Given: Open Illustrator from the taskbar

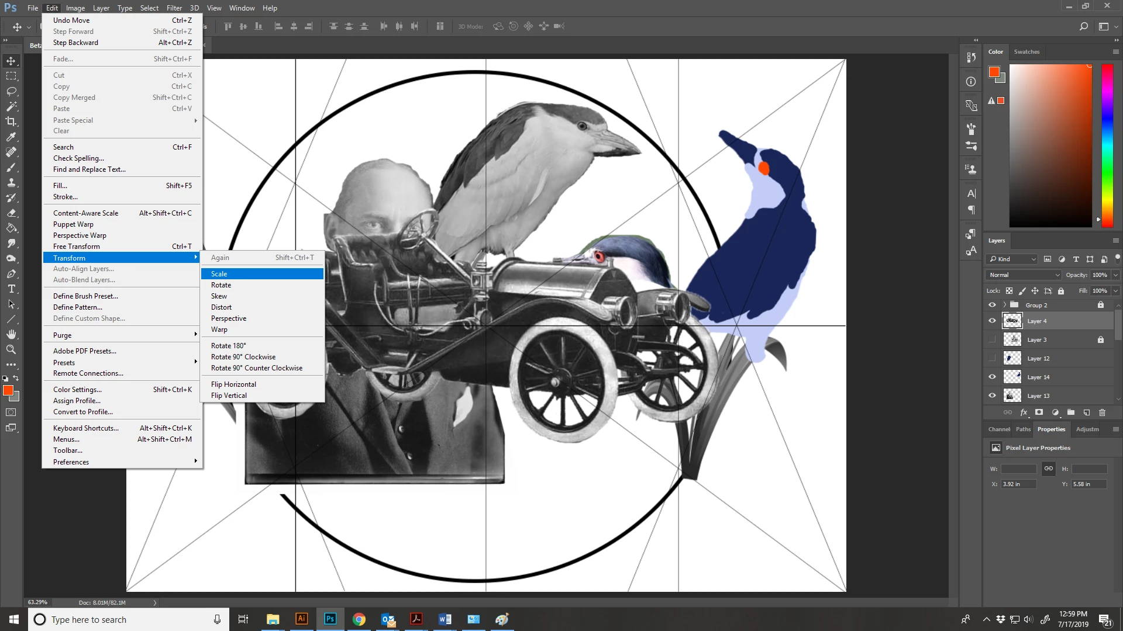Looking at the screenshot, I should (x=301, y=619).
